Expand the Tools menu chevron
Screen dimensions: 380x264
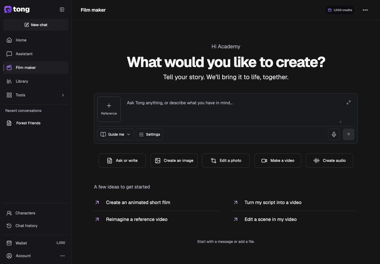point(63,95)
